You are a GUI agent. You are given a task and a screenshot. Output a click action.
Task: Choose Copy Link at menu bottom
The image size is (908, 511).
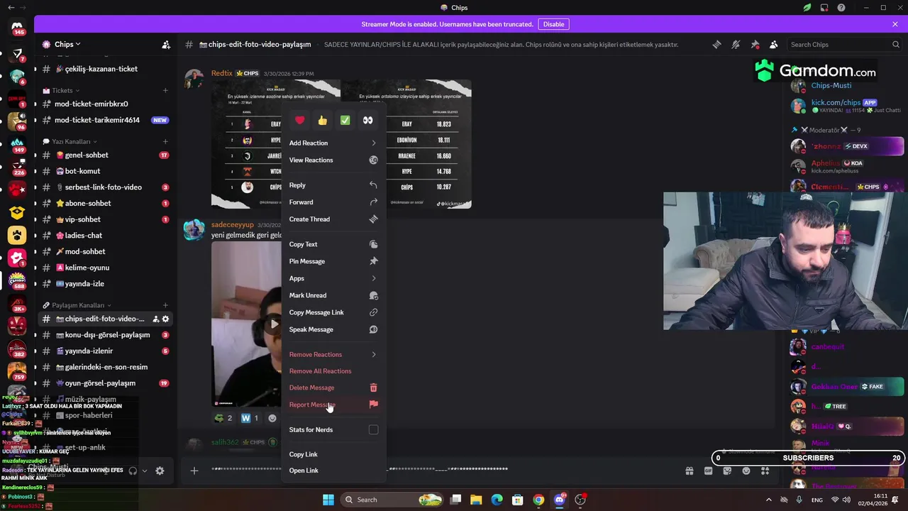pos(333,454)
